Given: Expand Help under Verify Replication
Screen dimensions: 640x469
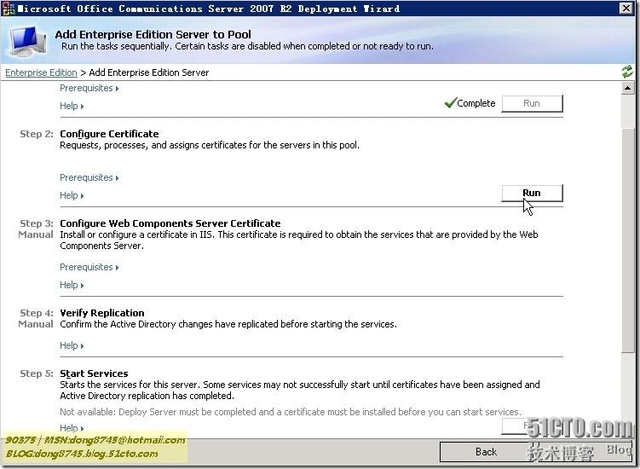Looking at the screenshot, I should pos(72,345).
